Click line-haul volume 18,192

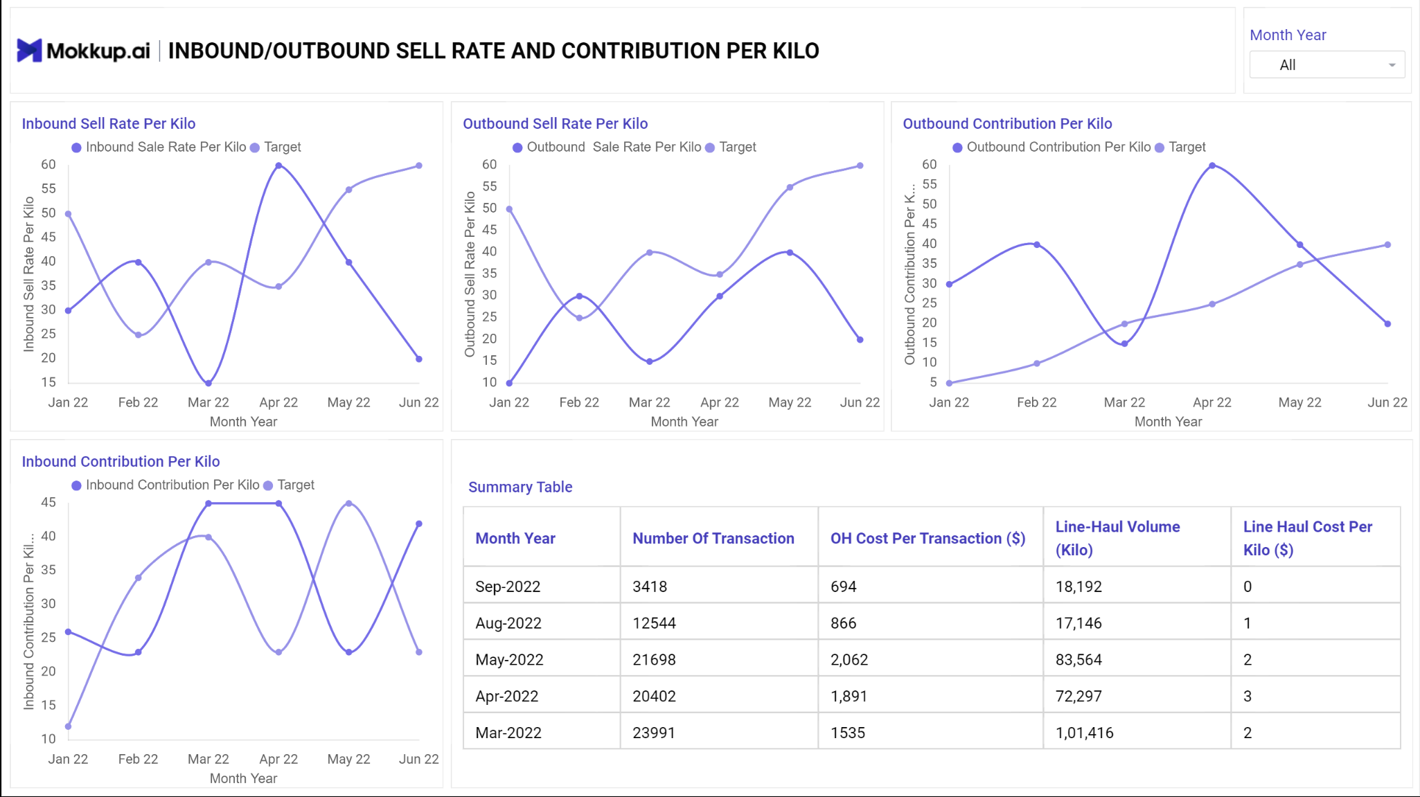tap(1079, 586)
